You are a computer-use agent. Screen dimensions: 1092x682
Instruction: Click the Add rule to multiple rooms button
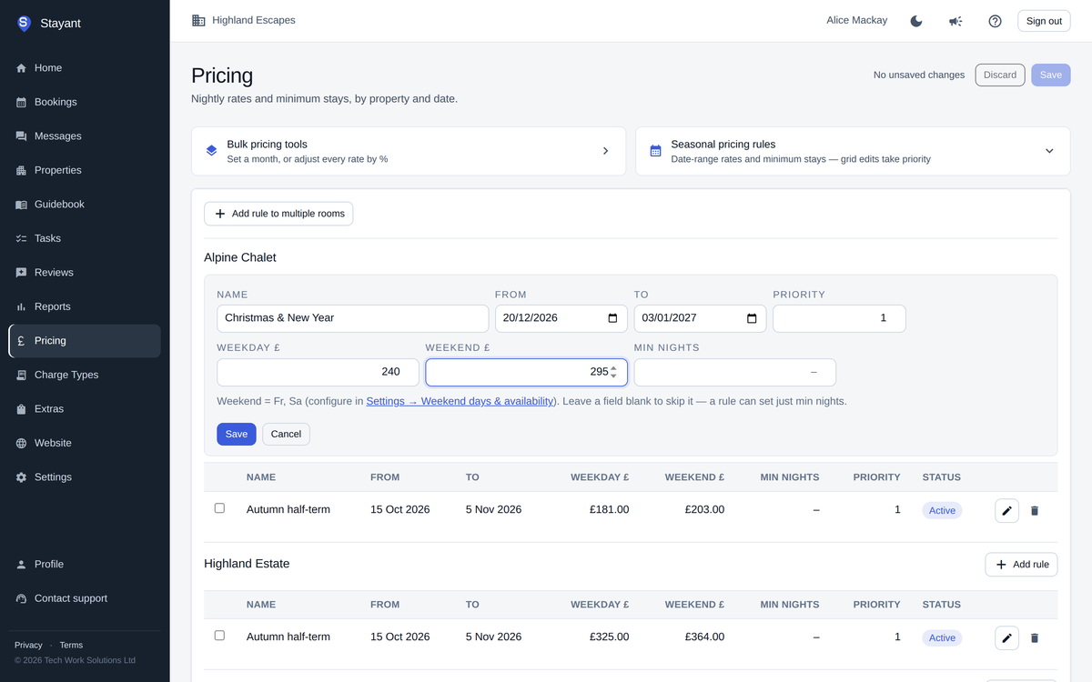click(278, 214)
